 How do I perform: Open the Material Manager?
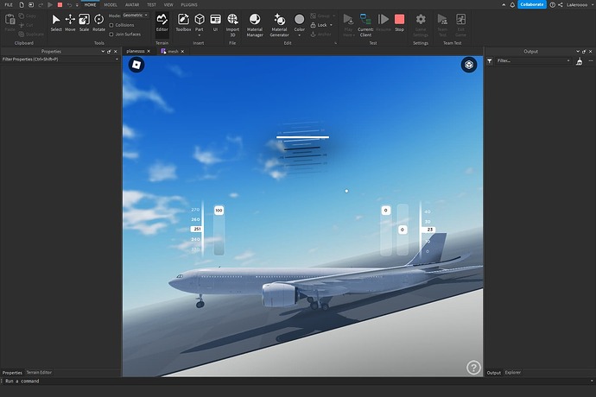pyautogui.click(x=255, y=24)
